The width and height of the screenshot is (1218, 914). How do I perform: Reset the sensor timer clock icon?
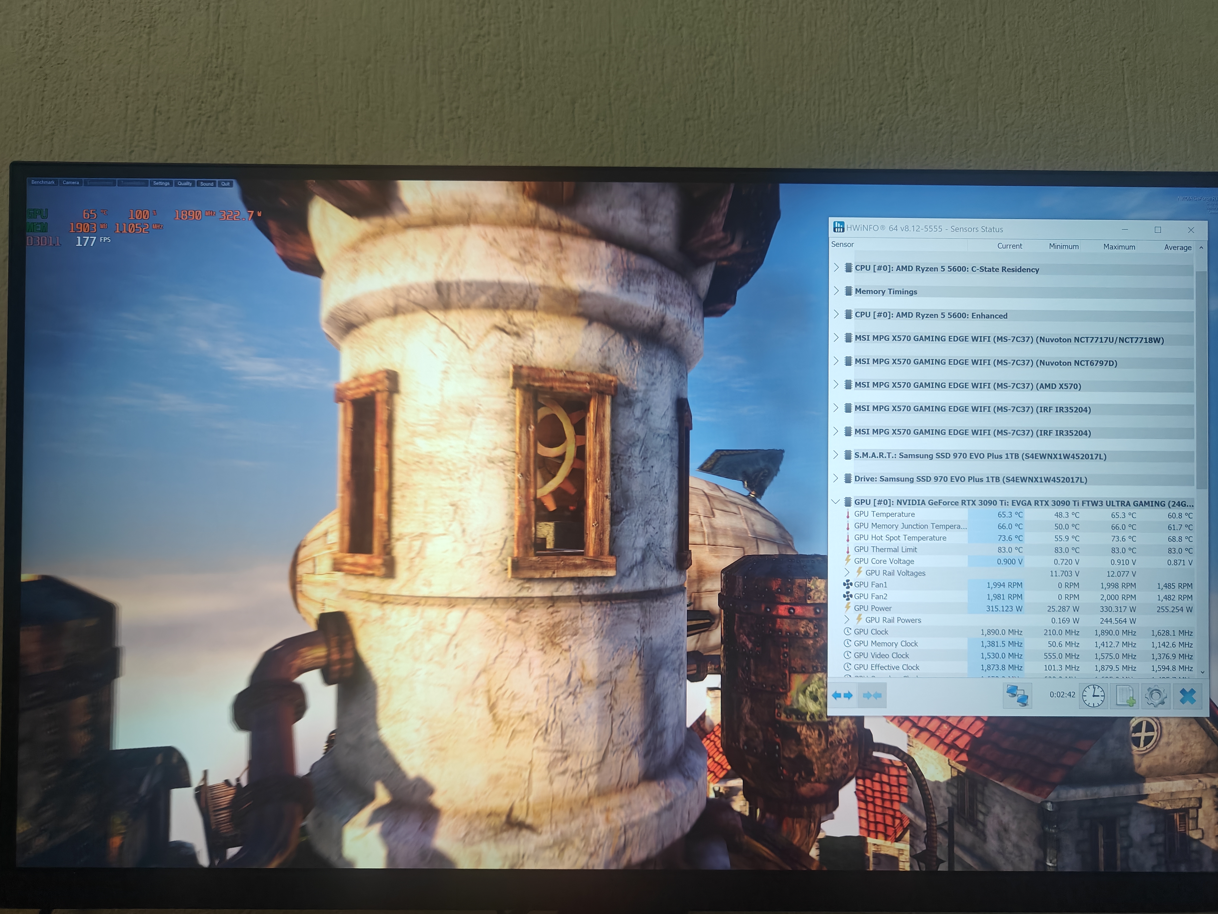click(x=1093, y=696)
